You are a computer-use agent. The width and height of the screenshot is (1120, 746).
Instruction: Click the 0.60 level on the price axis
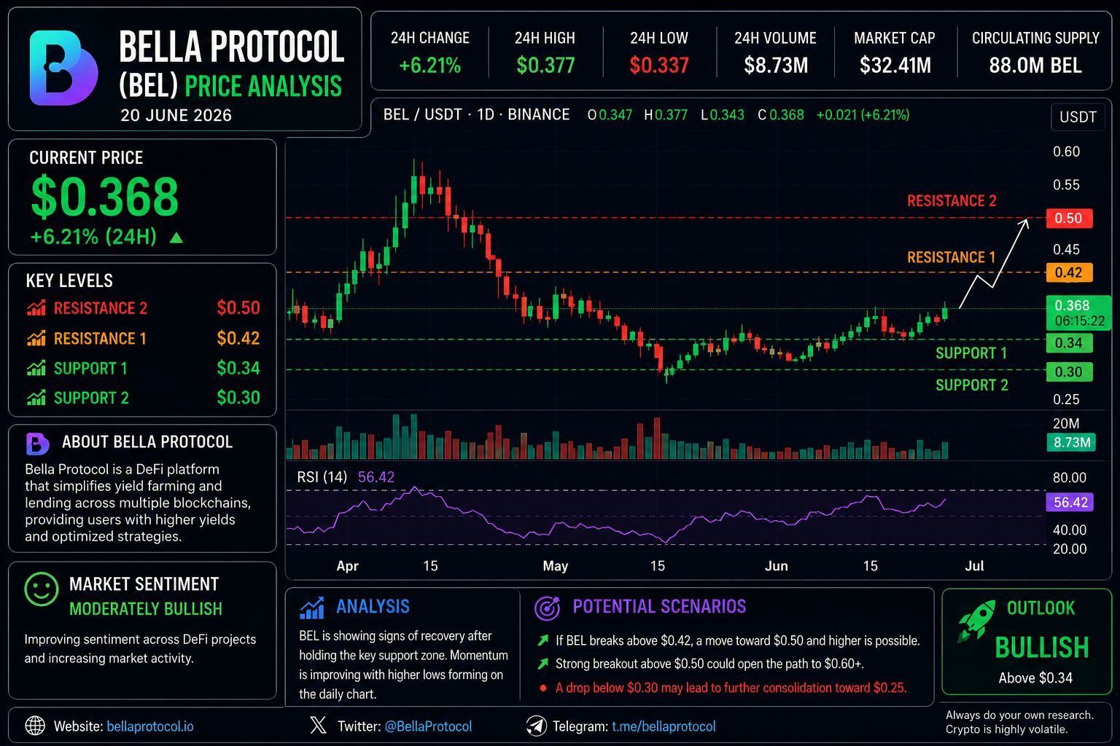click(1066, 152)
